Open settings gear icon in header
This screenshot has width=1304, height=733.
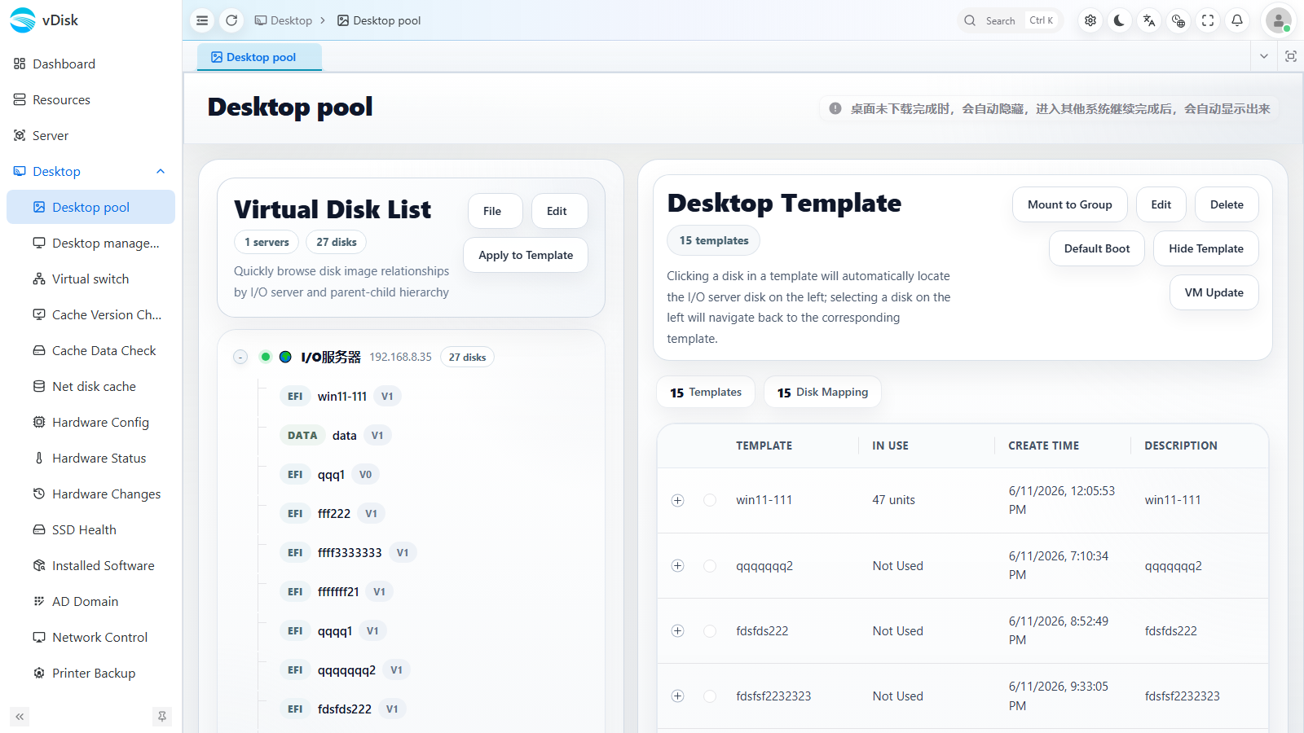(1090, 20)
